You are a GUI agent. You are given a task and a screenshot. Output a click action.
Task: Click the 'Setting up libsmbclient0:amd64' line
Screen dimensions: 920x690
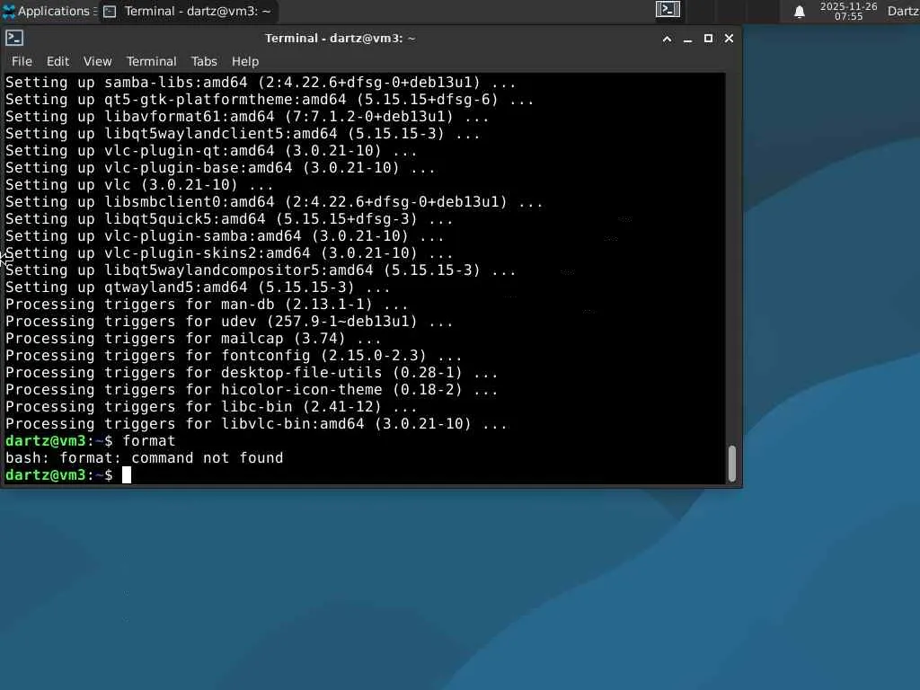274,202
